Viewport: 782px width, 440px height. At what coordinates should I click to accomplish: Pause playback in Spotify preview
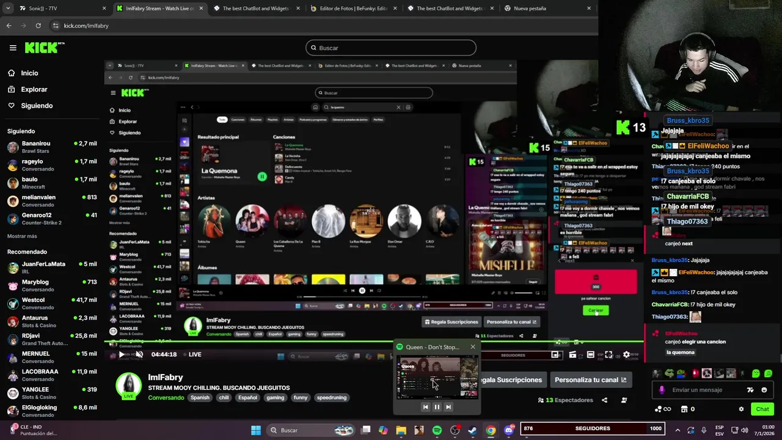437,407
